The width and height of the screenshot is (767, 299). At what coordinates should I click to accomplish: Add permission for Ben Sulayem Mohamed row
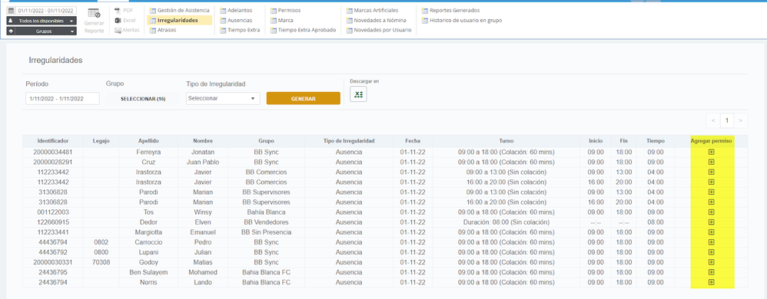point(711,272)
